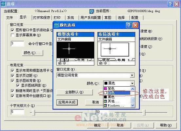Toggle 图形窗口中显示滚动条 checkbox
The image size is (181, 131).
pos(12,30)
